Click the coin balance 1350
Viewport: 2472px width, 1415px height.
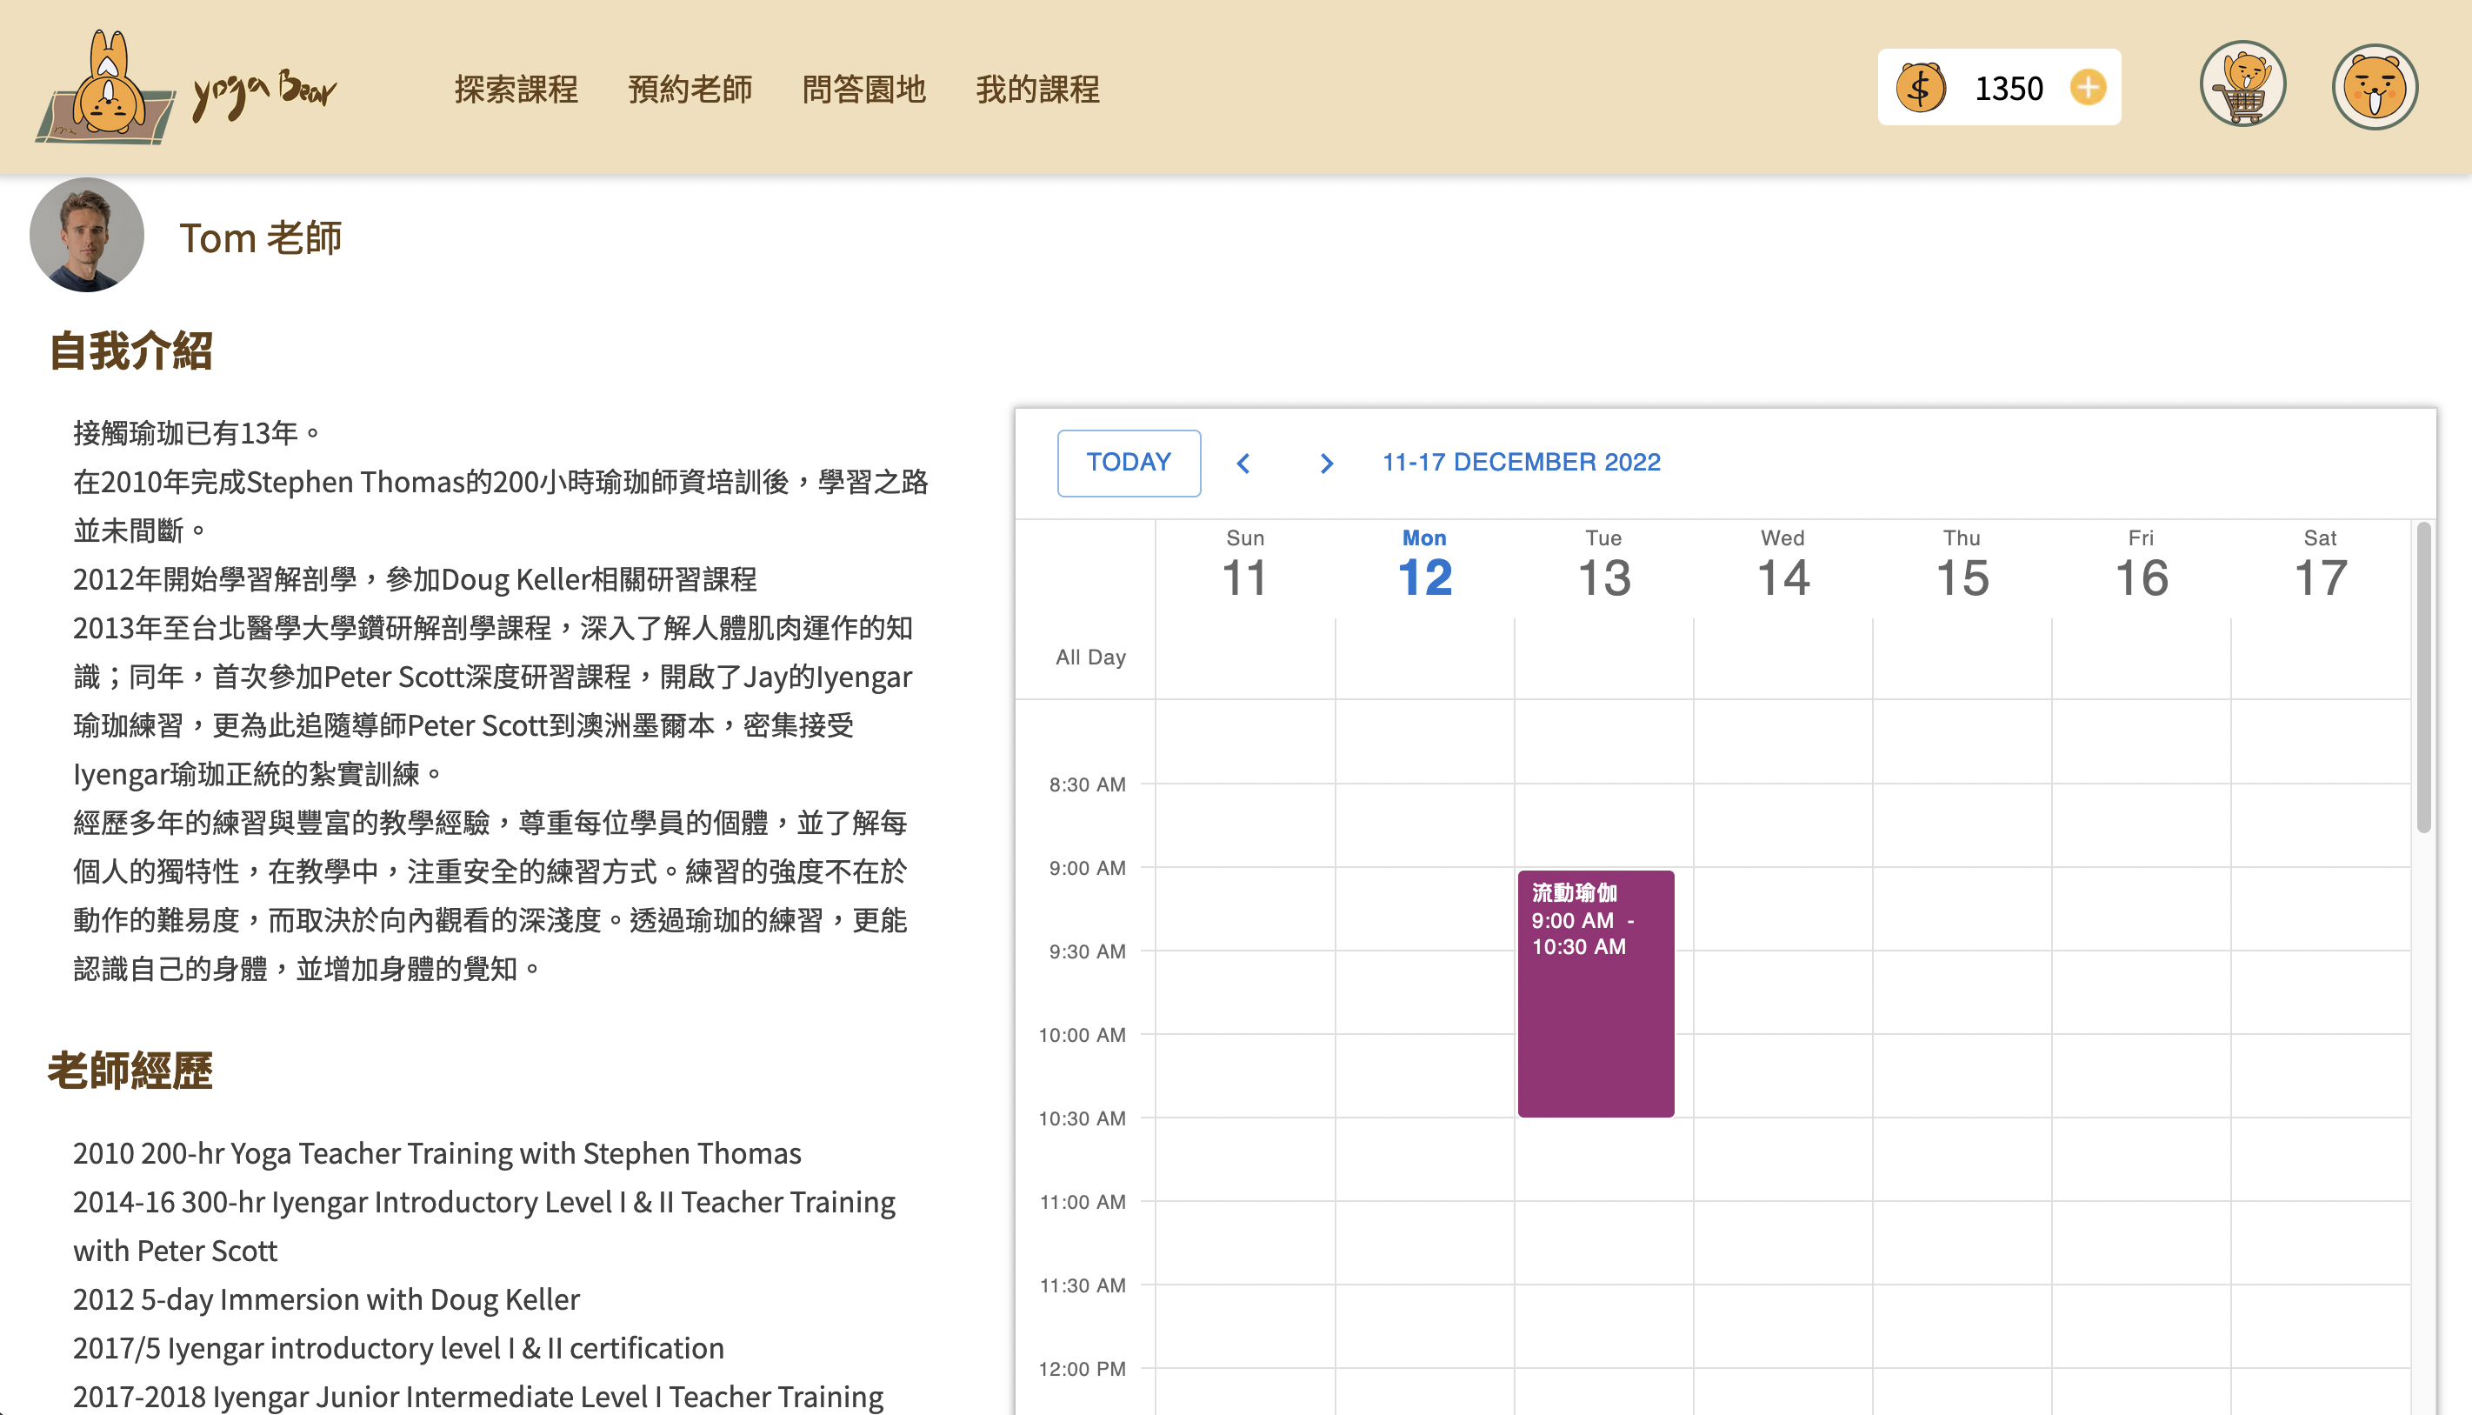(2009, 89)
